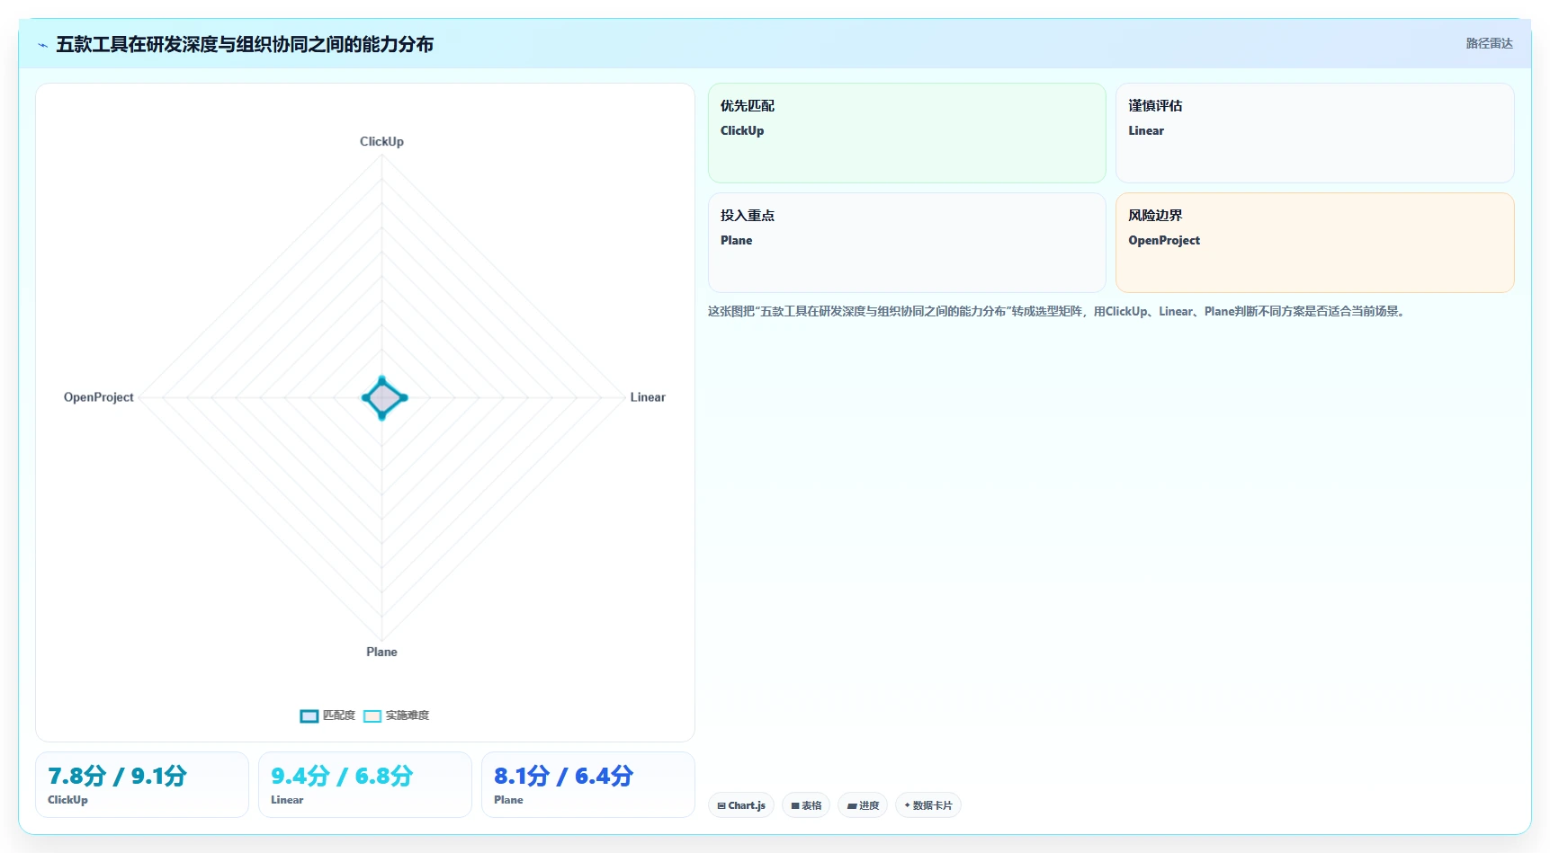Screen dimensions: 1550x853
Task: Select the 9.4分 / 6.8分 Linear score card
Action: coord(365,785)
